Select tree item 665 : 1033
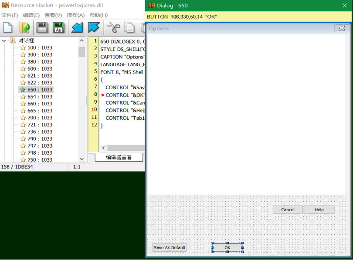 click(40, 111)
